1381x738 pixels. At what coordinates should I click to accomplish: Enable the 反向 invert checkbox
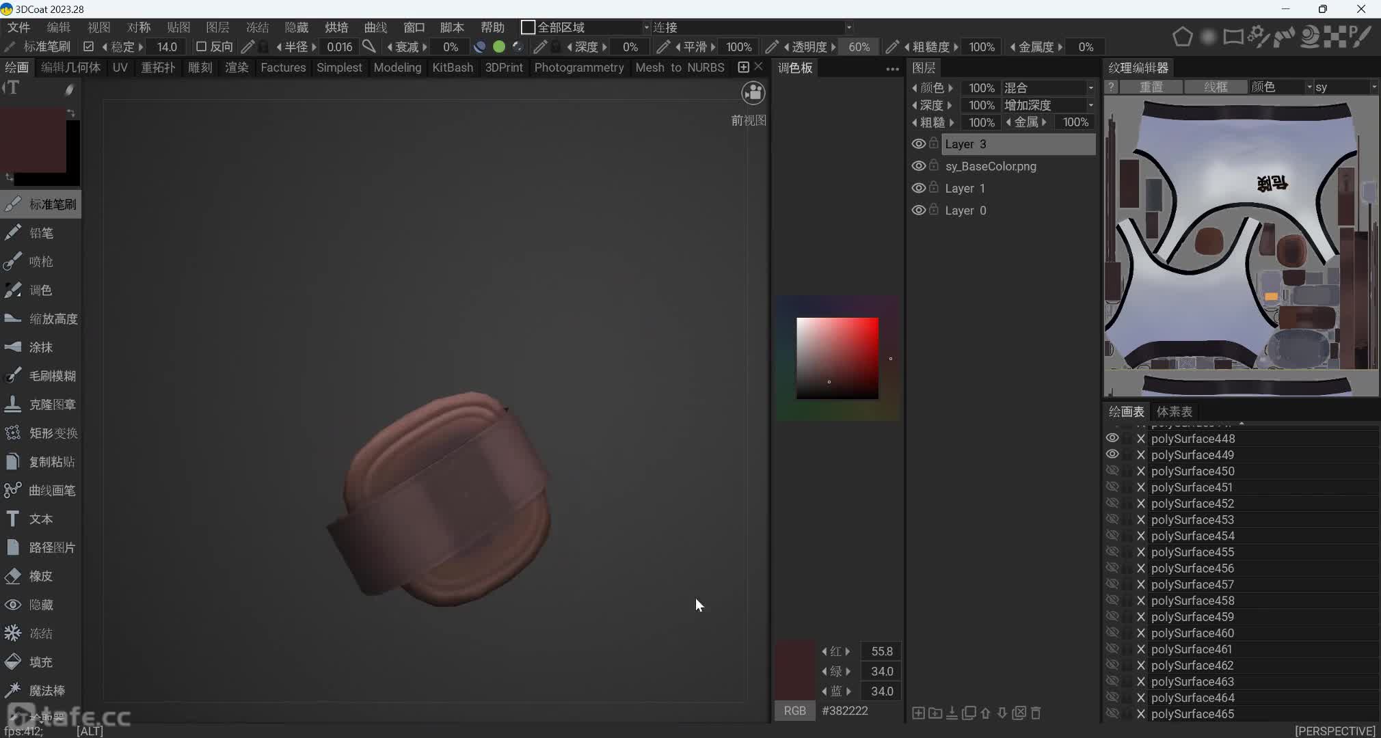coord(201,46)
